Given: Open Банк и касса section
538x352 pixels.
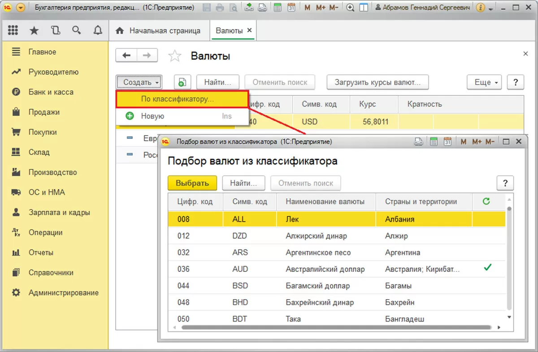Looking at the screenshot, I should point(51,92).
